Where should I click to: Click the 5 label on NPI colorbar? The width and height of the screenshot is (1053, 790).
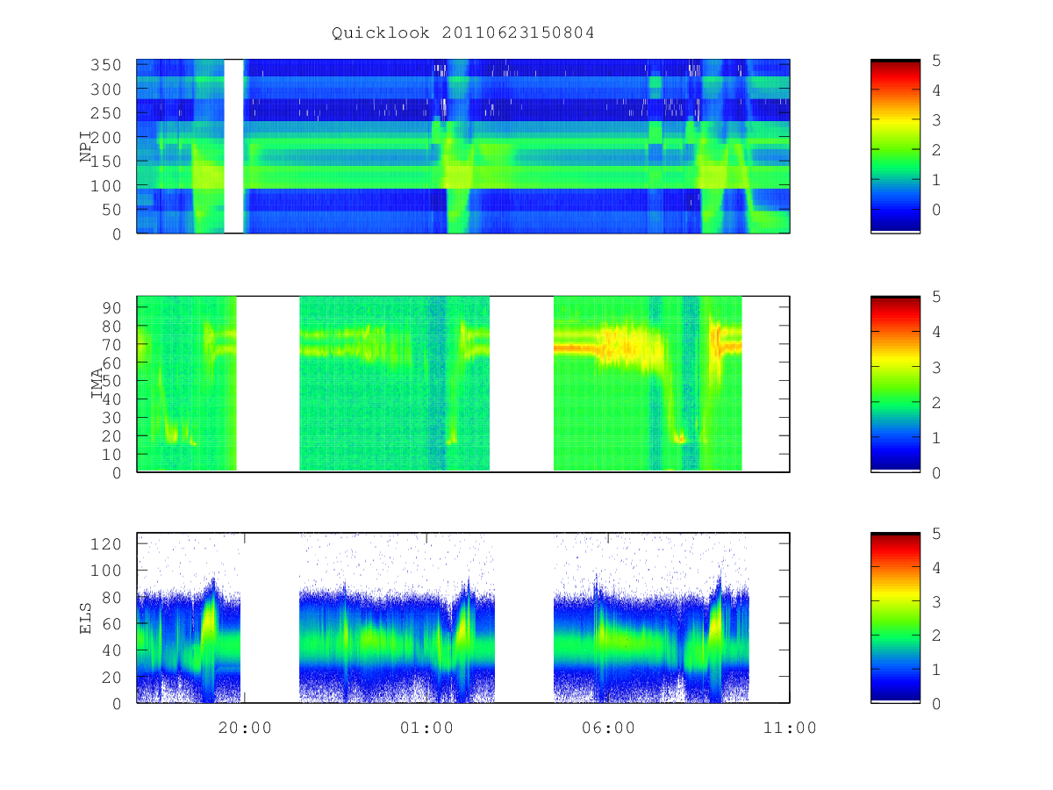pyautogui.click(x=937, y=61)
